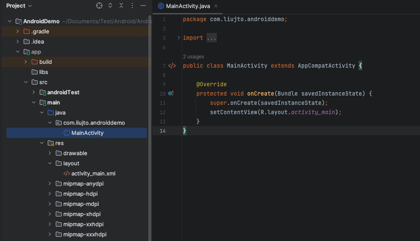Image resolution: width=420 pixels, height=241 pixels.
Task: Select the MainActivity.java editor tab
Action: [188, 6]
